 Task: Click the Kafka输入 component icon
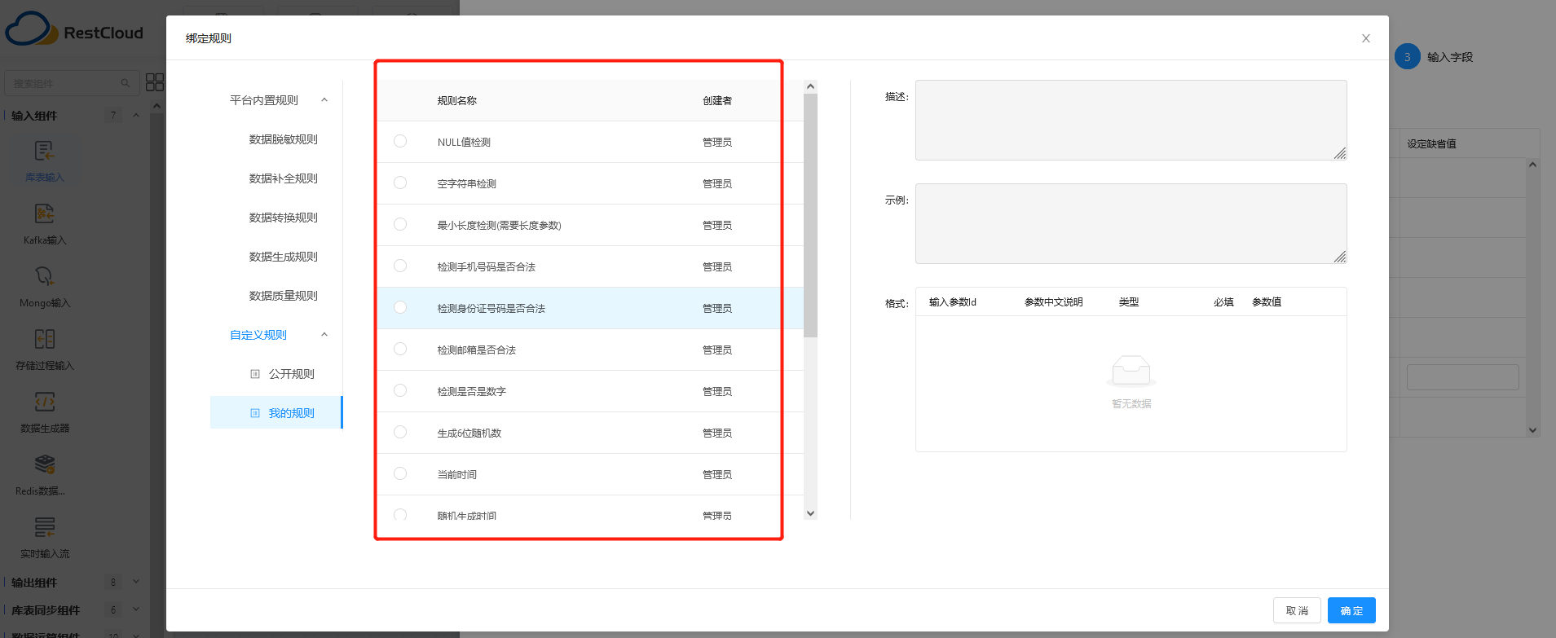44,213
